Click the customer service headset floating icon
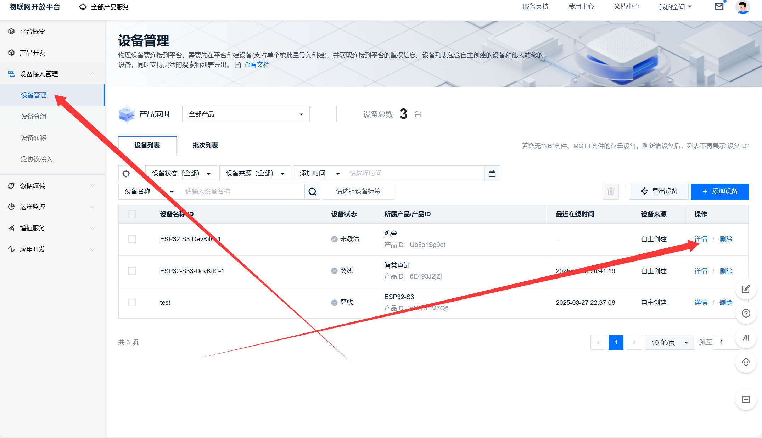This screenshot has width=762, height=438. (x=746, y=363)
